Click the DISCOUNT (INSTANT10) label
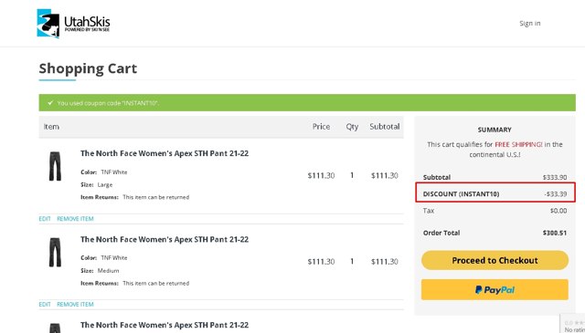This screenshot has width=585, height=333. point(461,193)
